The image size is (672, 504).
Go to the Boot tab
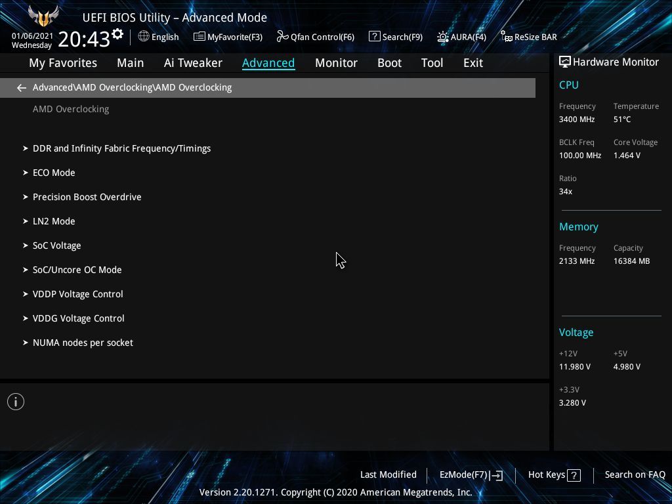click(x=390, y=63)
